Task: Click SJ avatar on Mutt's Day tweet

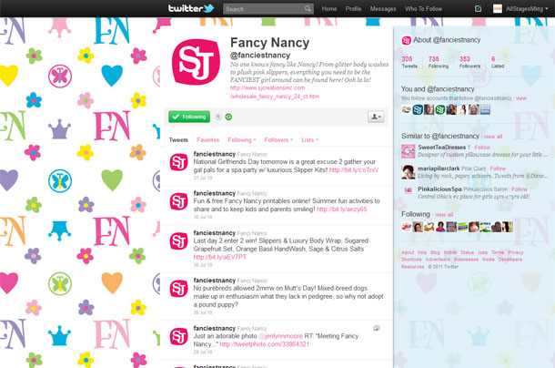Action: [x=178, y=288]
